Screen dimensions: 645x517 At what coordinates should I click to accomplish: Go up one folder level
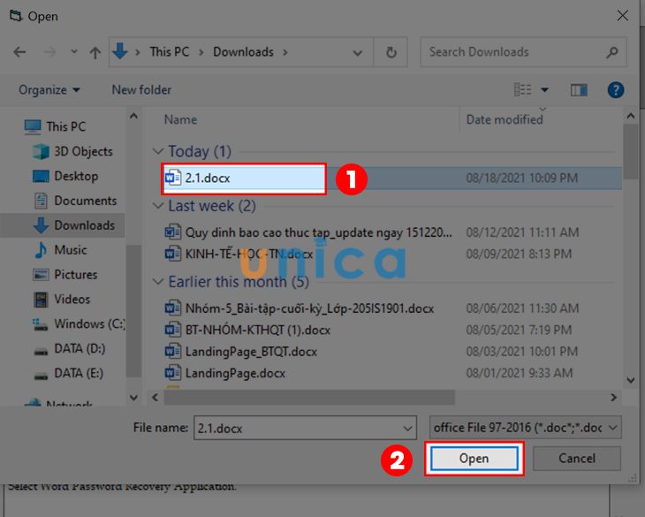[95, 52]
